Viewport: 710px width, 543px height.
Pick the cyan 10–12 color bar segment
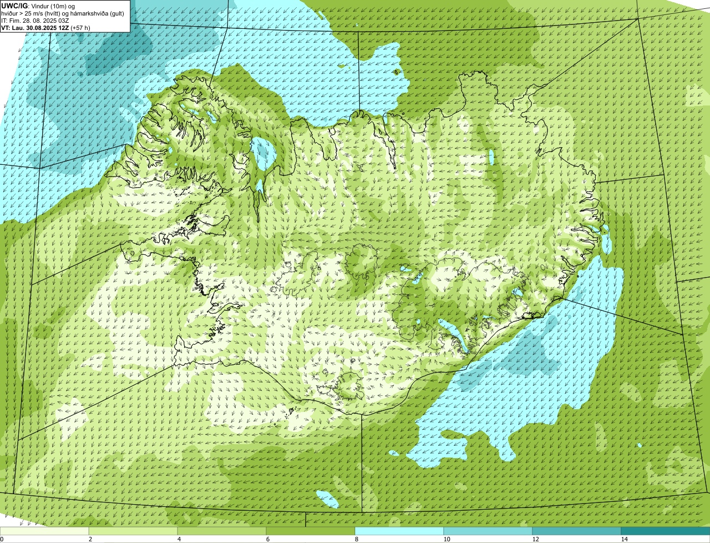click(488, 531)
